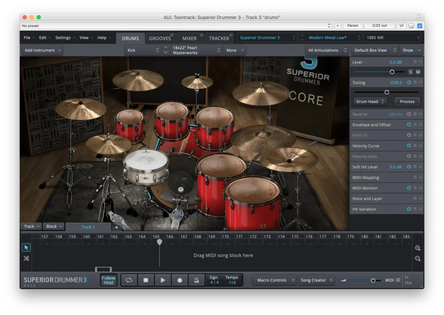Switch to the Mixer tab
The image size is (444, 315).
click(x=189, y=38)
